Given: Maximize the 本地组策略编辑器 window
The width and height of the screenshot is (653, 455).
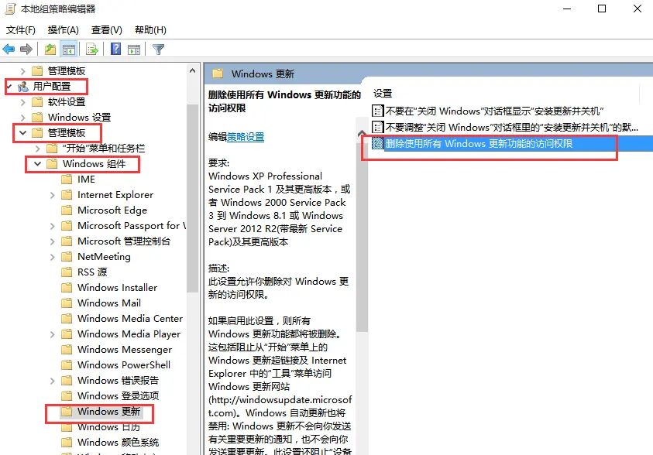Looking at the screenshot, I should [602, 9].
